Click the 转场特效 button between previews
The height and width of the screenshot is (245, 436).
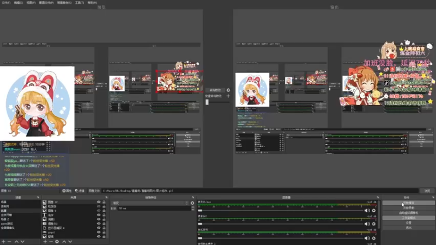pos(215,90)
